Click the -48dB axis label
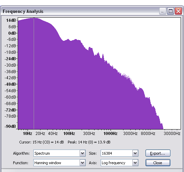The image size is (184, 172). coord(10,84)
